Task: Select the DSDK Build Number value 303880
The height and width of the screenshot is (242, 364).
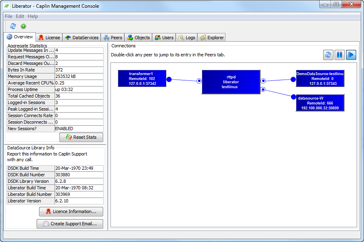Action: [x=79, y=175]
